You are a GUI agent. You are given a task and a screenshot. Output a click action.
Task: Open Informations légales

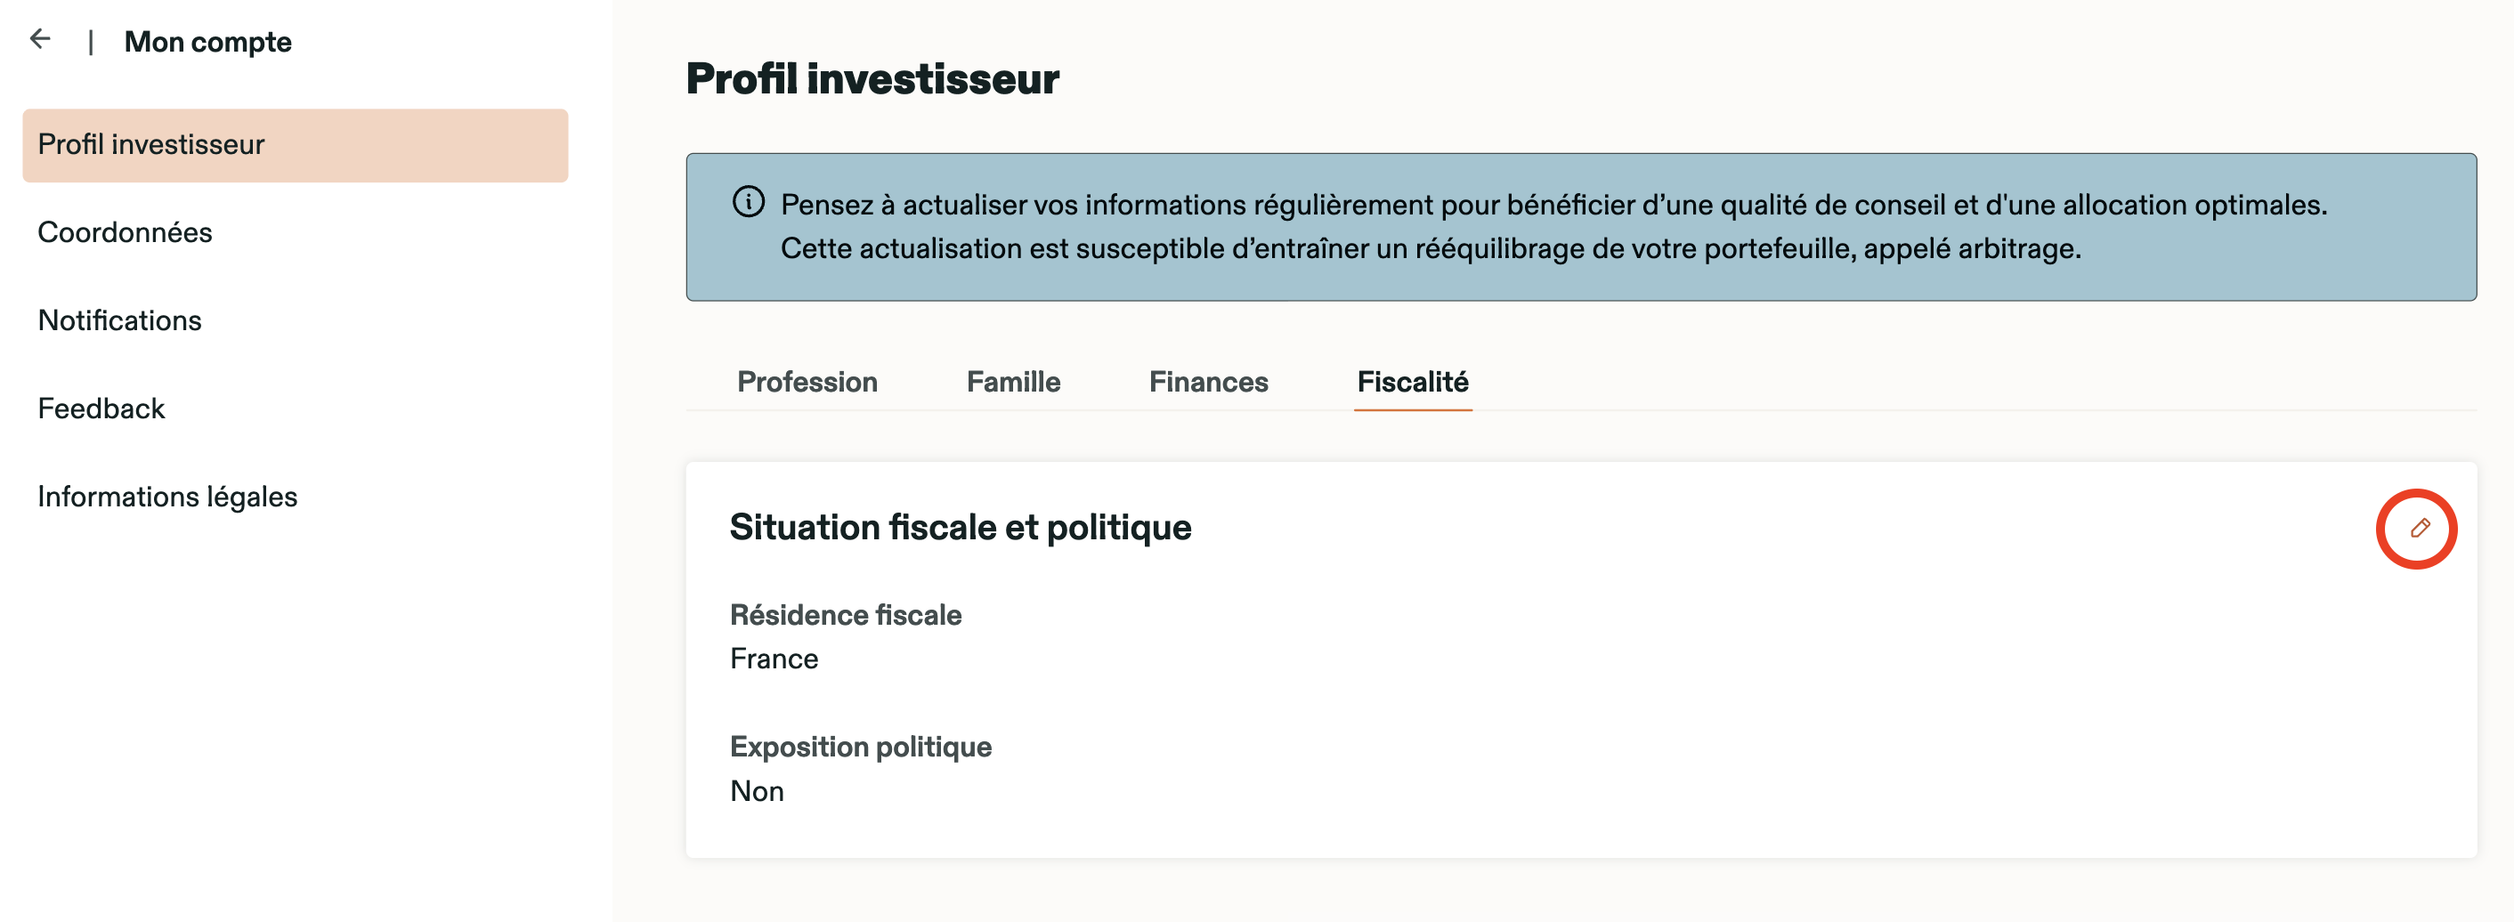(x=168, y=497)
